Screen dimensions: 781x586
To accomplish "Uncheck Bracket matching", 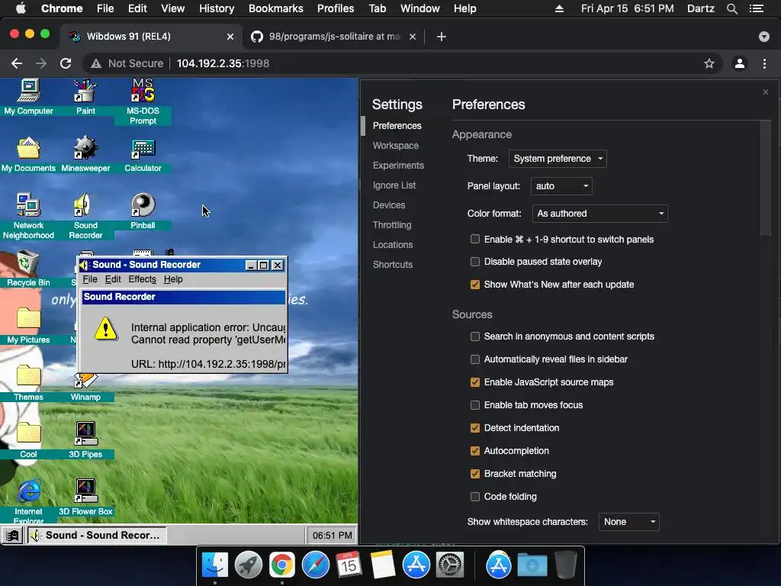I will coord(475,474).
